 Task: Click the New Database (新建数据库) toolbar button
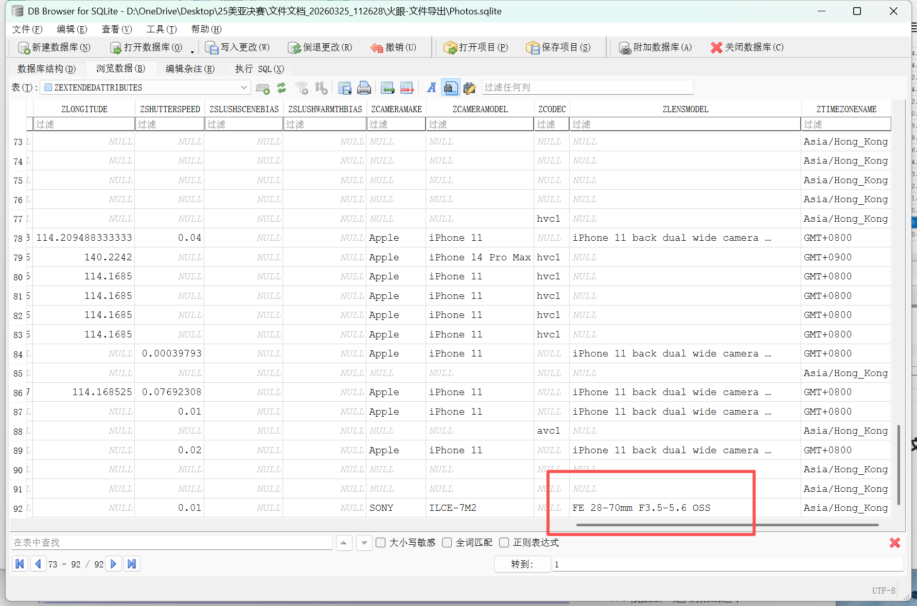pyautogui.click(x=54, y=47)
